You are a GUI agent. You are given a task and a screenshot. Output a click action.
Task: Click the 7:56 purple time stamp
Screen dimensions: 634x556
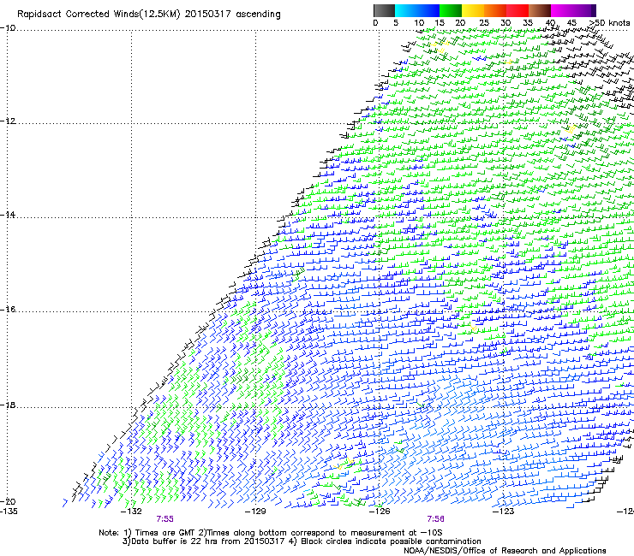tap(435, 519)
